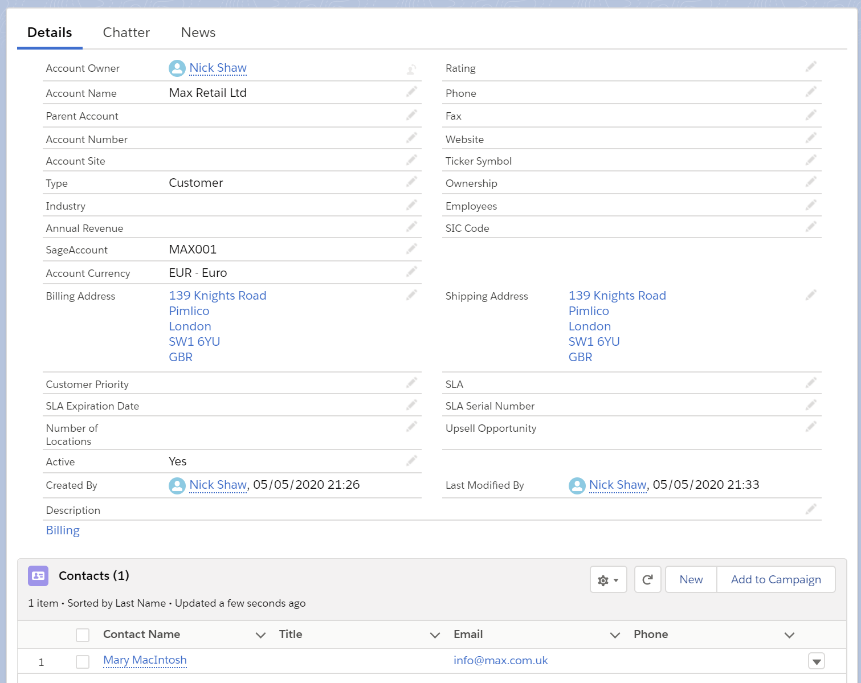Screen dimensions: 861x683
Task: Toggle the select-all contacts checkbox
Action: click(83, 635)
